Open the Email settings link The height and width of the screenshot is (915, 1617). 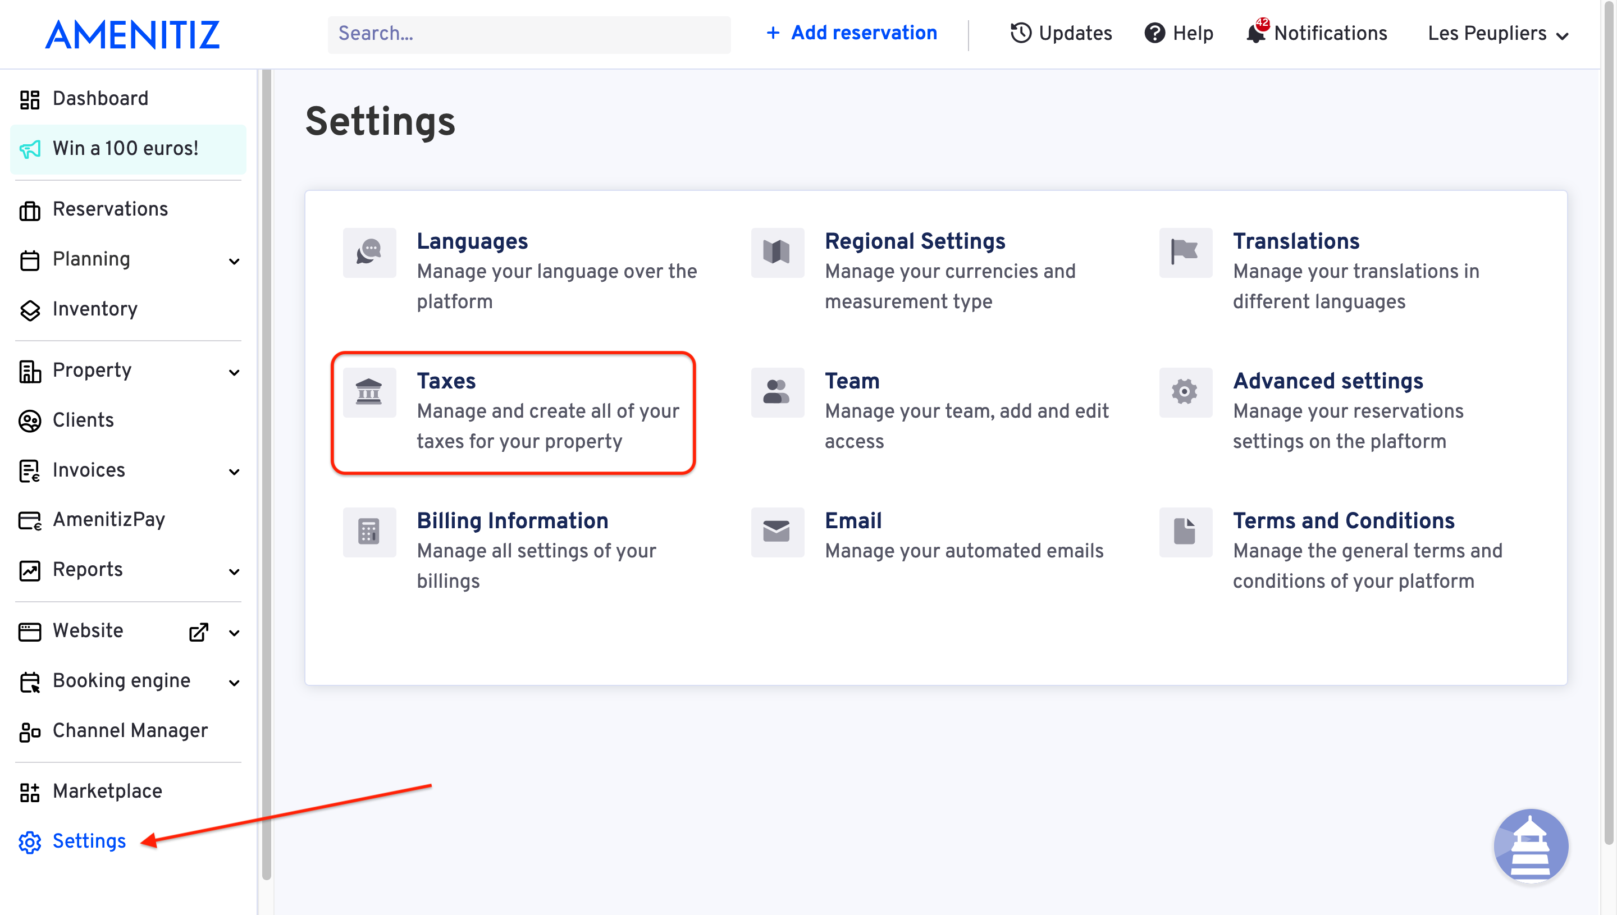(x=853, y=521)
